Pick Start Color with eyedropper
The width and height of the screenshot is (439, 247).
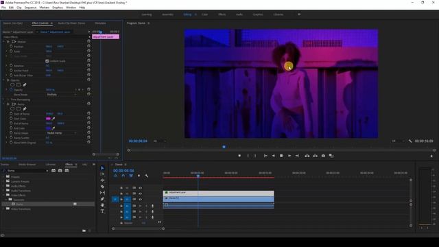[54, 119]
